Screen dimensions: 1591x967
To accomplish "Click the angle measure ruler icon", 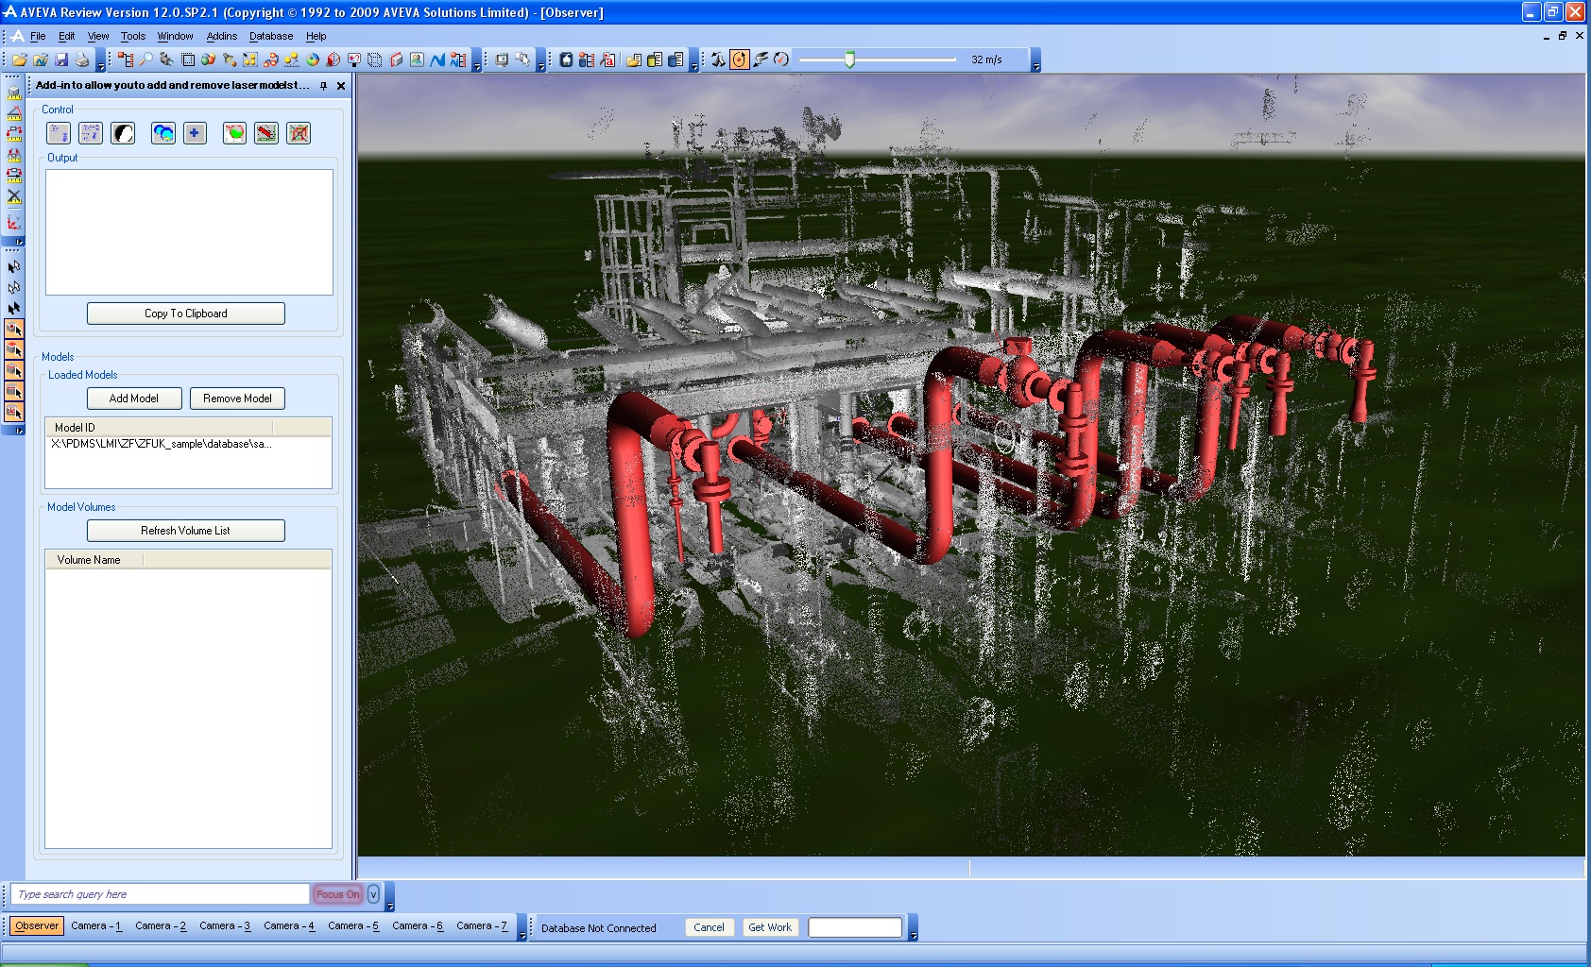I will point(13,113).
